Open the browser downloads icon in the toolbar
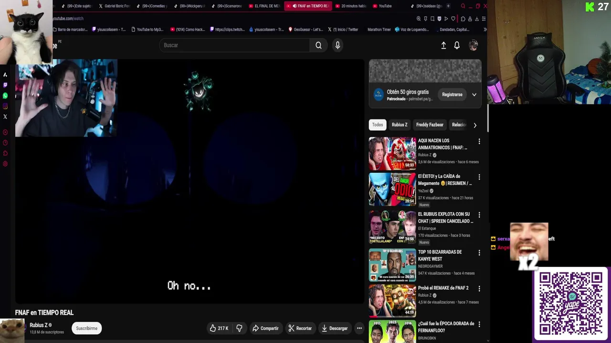This screenshot has height=343, width=611. click(477, 19)
